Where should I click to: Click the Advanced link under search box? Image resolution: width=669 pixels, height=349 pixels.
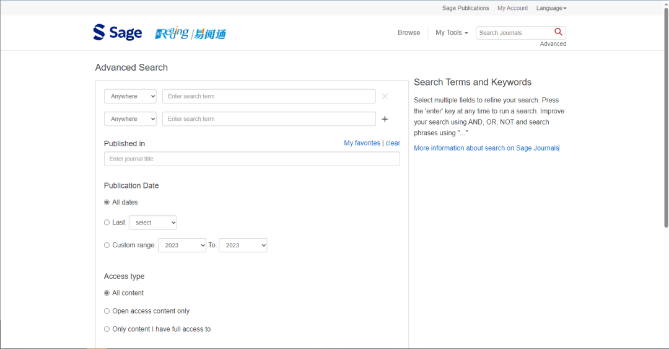(x=553, y=43)
